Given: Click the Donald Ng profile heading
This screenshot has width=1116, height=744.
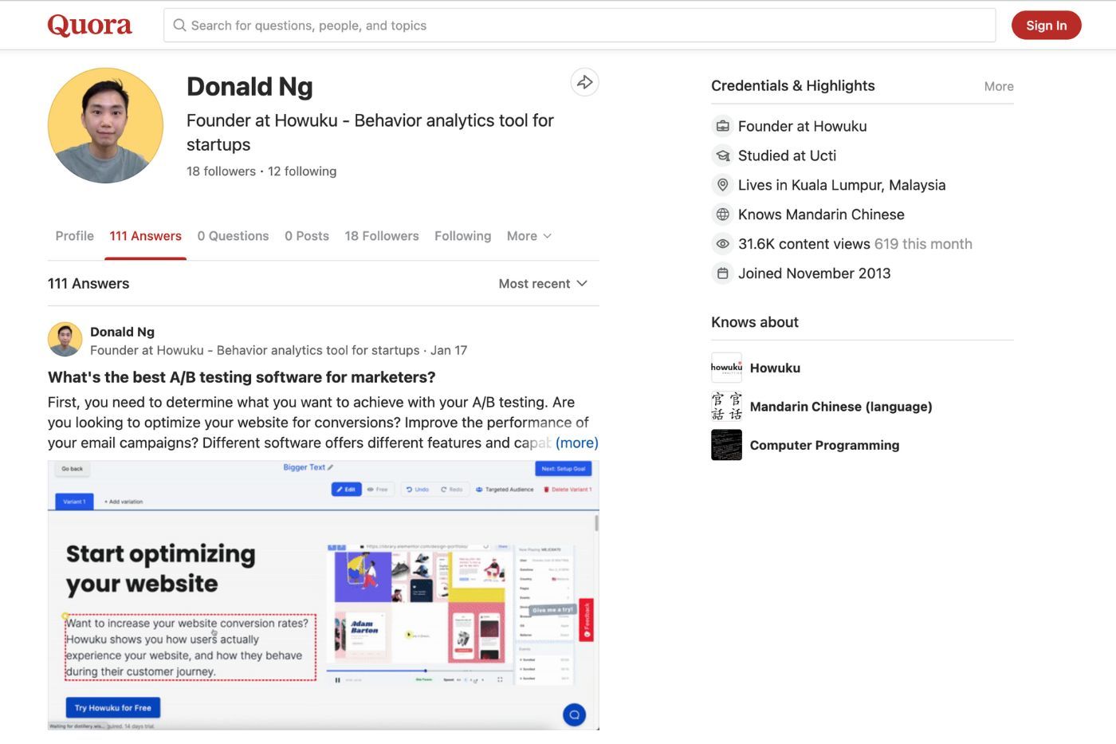Looking at the screenshot, I should click(x=250, y=86).
